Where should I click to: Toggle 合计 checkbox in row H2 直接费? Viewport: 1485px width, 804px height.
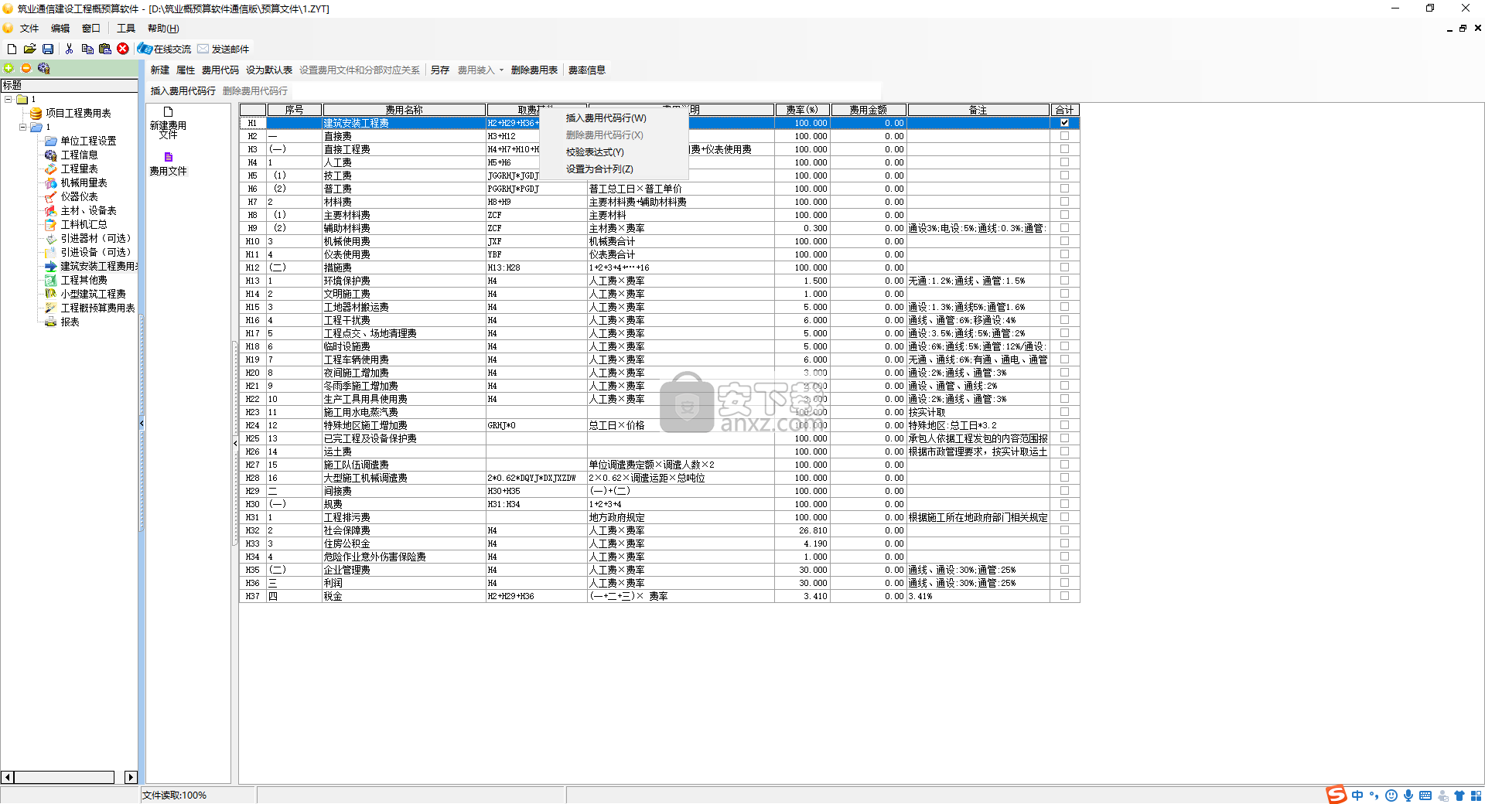1064,136
